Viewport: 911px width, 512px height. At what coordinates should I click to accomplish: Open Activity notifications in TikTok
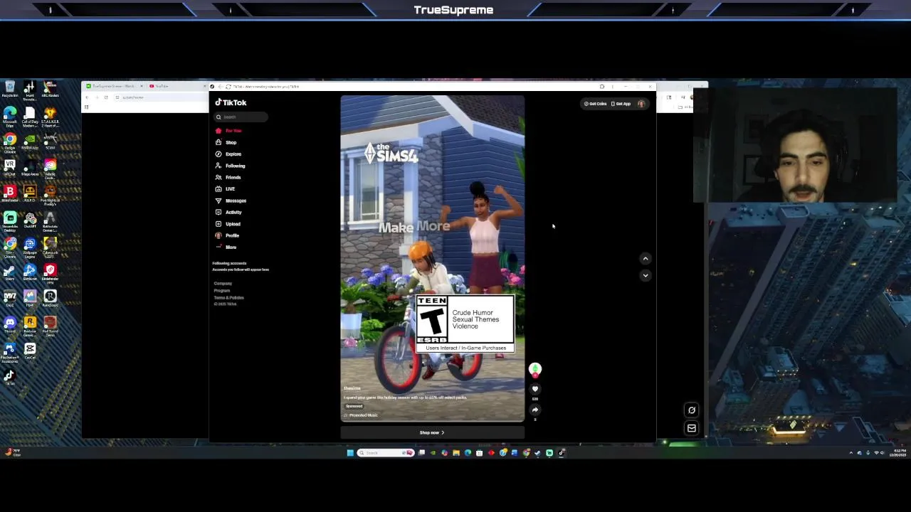(x=228, y=212)
